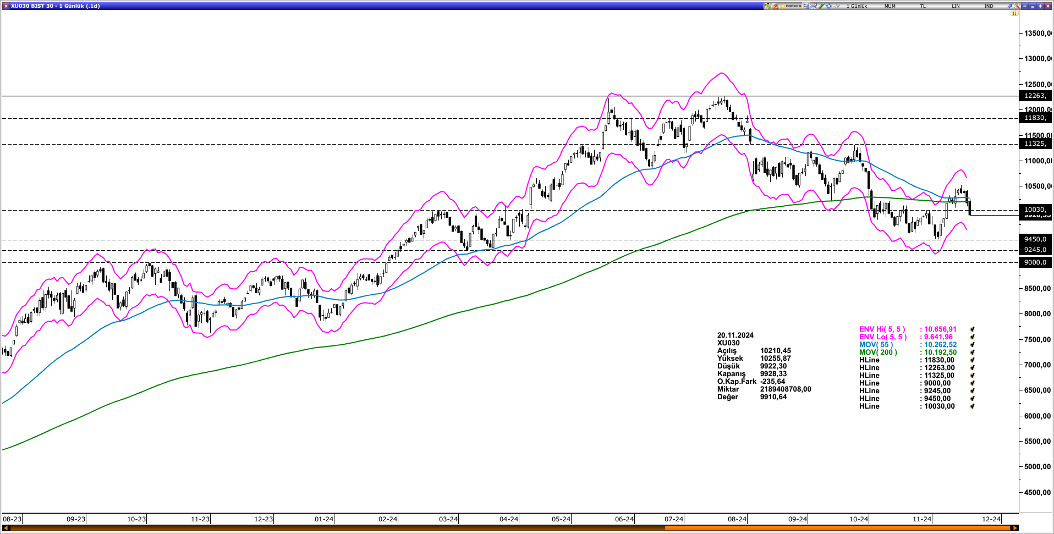1054x534 pixels.
Task: Click the red-gold figure icon in toolbar
Action: [x=775, y=6]
